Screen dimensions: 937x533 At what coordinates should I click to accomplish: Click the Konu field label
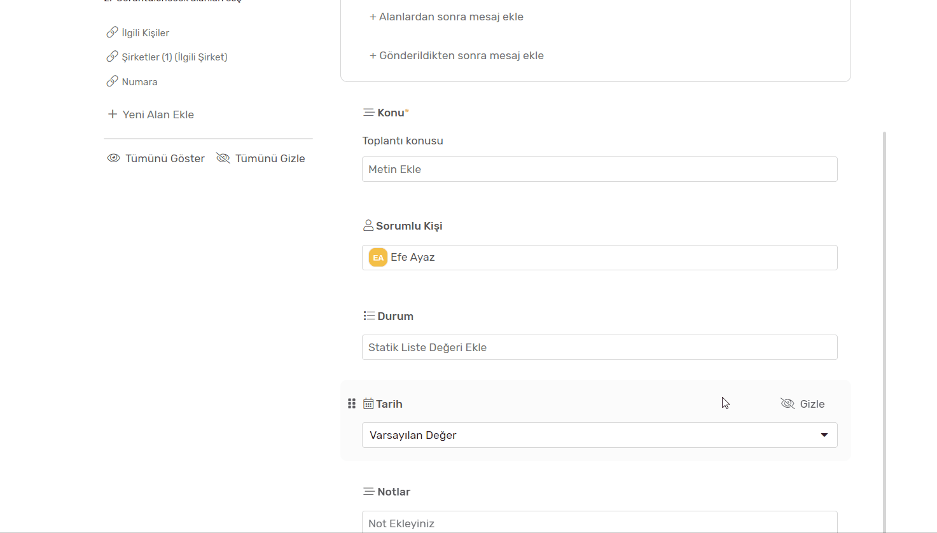coord(391,113)
